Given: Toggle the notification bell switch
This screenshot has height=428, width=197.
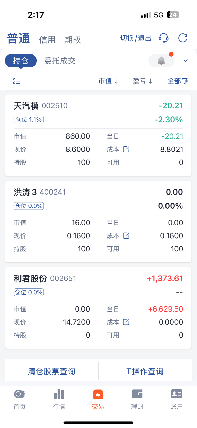Looking at the screenshot, I should click(x=161, y=61).
